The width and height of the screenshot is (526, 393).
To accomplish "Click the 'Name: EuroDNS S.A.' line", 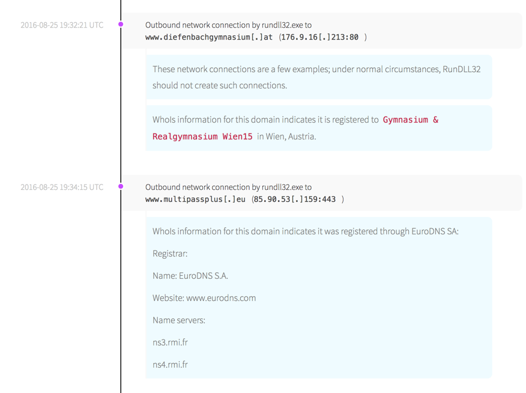I will 190,276.
